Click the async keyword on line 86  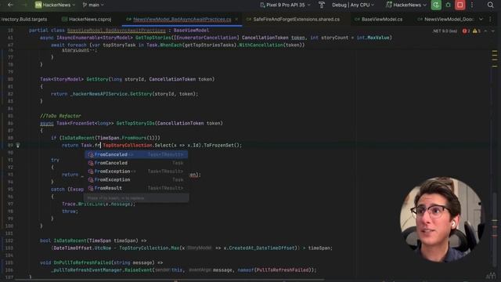(x=47, y=123)
